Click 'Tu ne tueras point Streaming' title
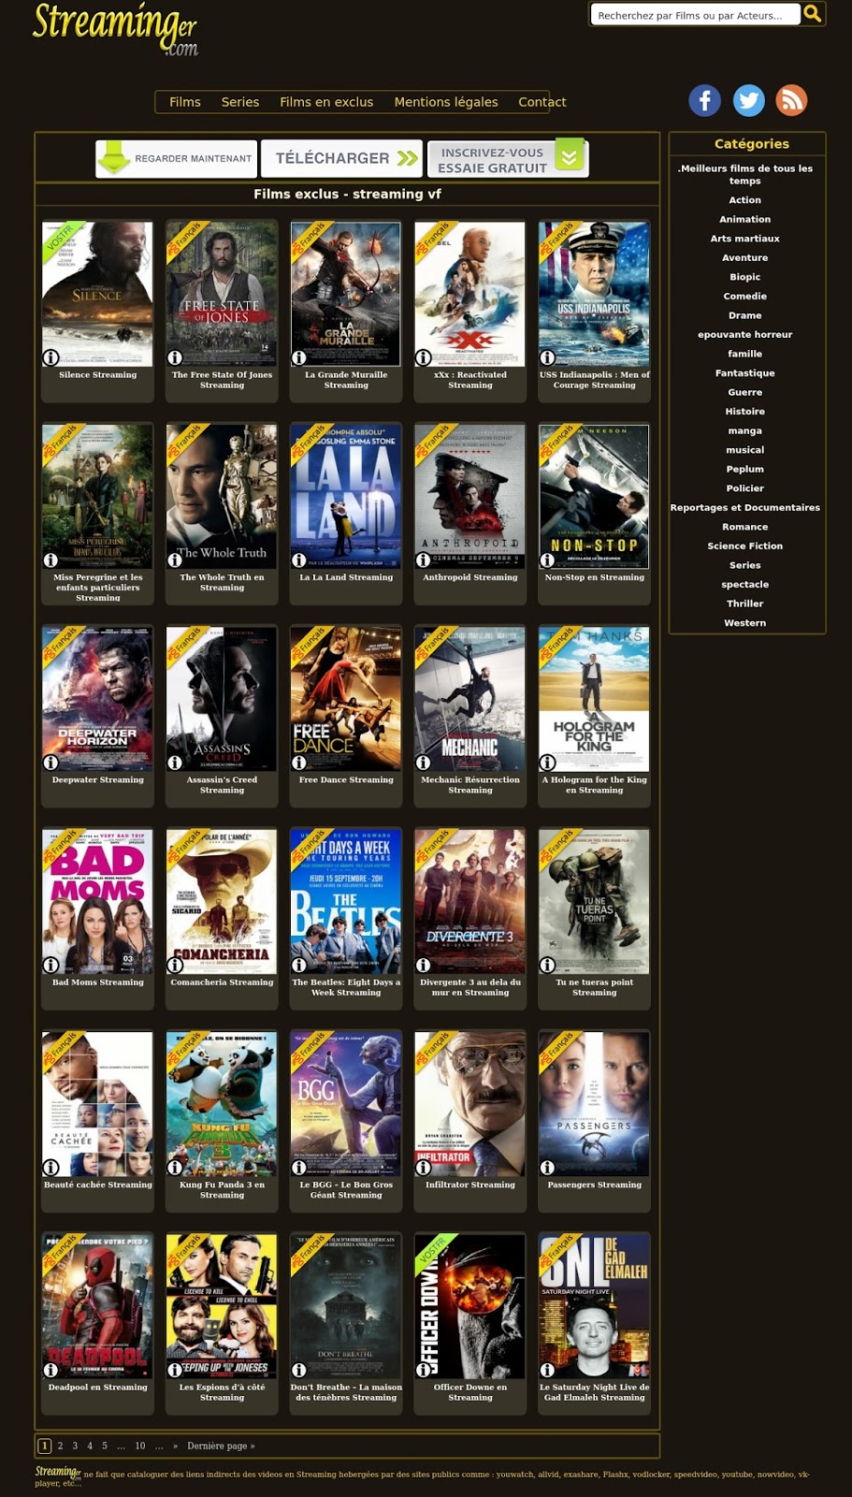The image size is (852, 1497). tap(595, 987)
